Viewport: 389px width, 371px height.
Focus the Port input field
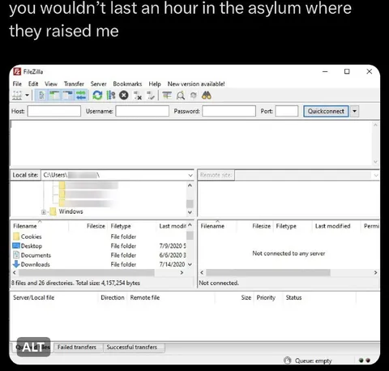(x=287, y=111)
